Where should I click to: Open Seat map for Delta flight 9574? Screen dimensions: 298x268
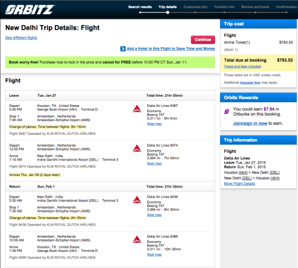(154, 164)
